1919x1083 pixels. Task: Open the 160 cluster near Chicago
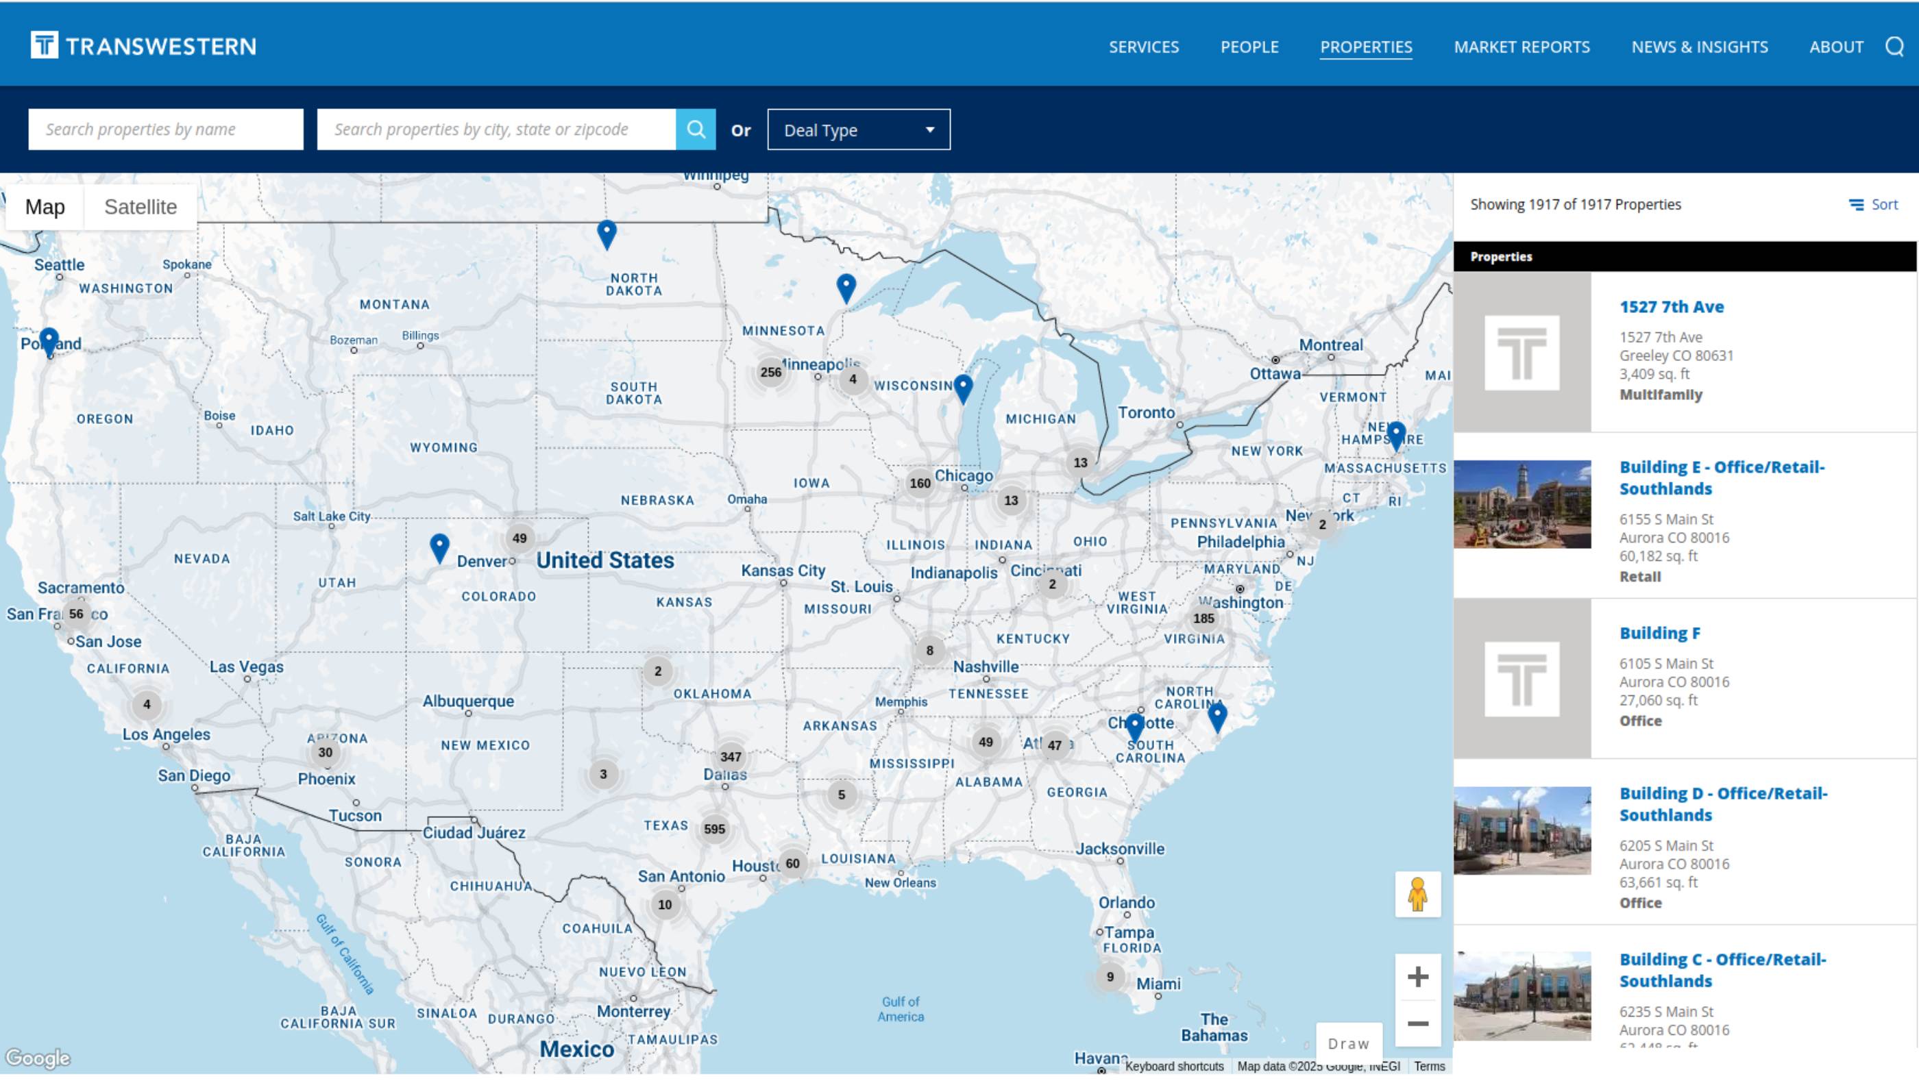pyautogui.click(x=920, y=483)
